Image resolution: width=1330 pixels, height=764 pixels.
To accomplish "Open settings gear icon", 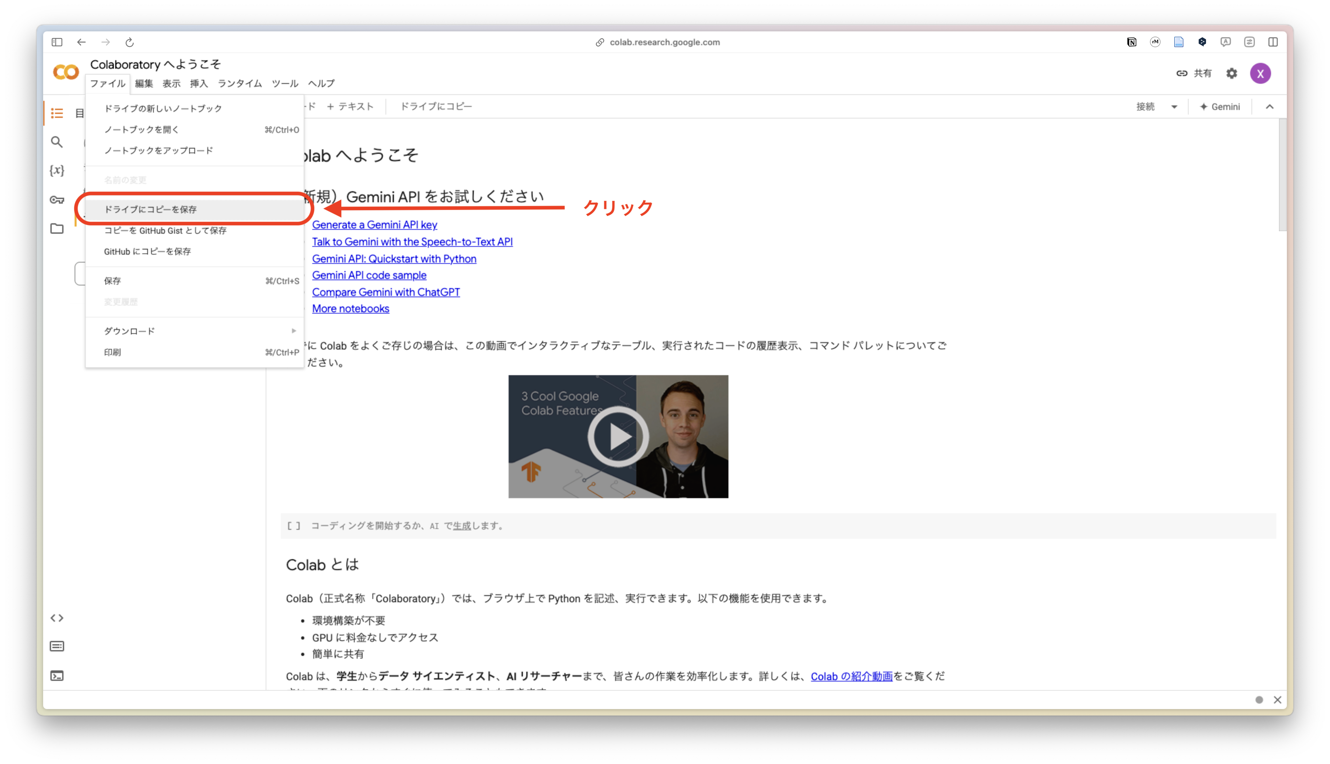I will 1231,73.
